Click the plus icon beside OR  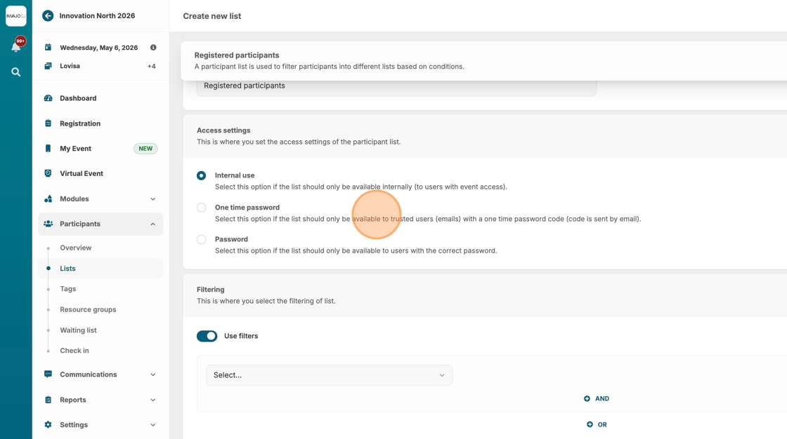tap(590, 424)
